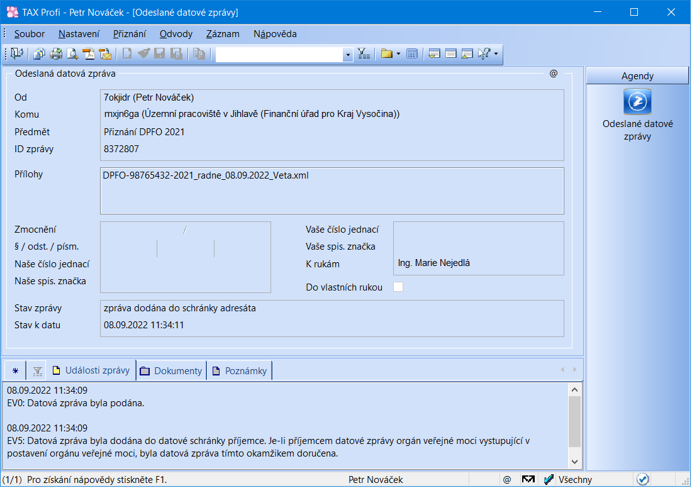Click the PDF export icon
The width and height of the screenshot is (692, 488).
coord(89,54)
